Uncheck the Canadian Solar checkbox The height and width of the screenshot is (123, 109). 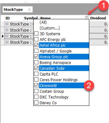tap(36, 68)
